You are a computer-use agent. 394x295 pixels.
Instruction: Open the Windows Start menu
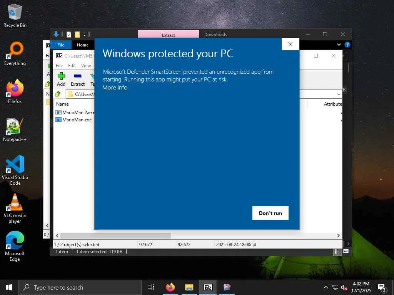pos(9,287)
